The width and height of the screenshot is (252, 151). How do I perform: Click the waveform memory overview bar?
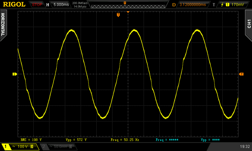tap(125, 6)
